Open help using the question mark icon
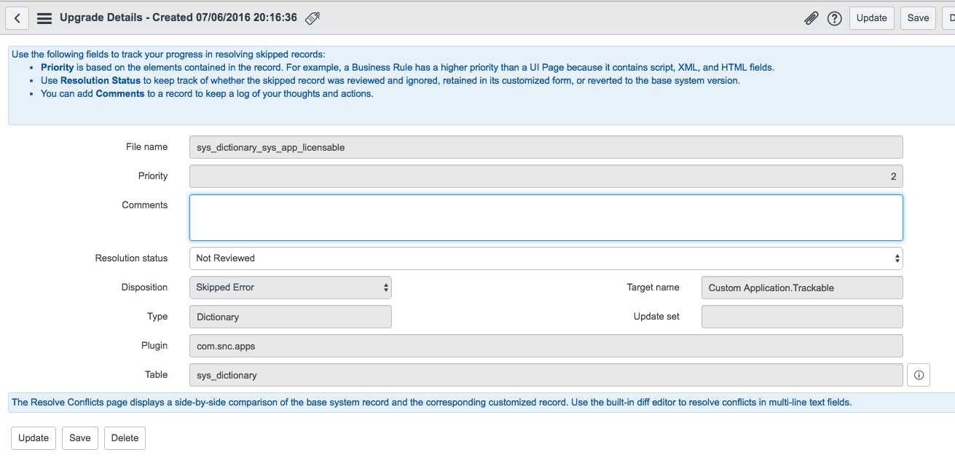This screenshot has height=471, width=955. click(835, 17)
